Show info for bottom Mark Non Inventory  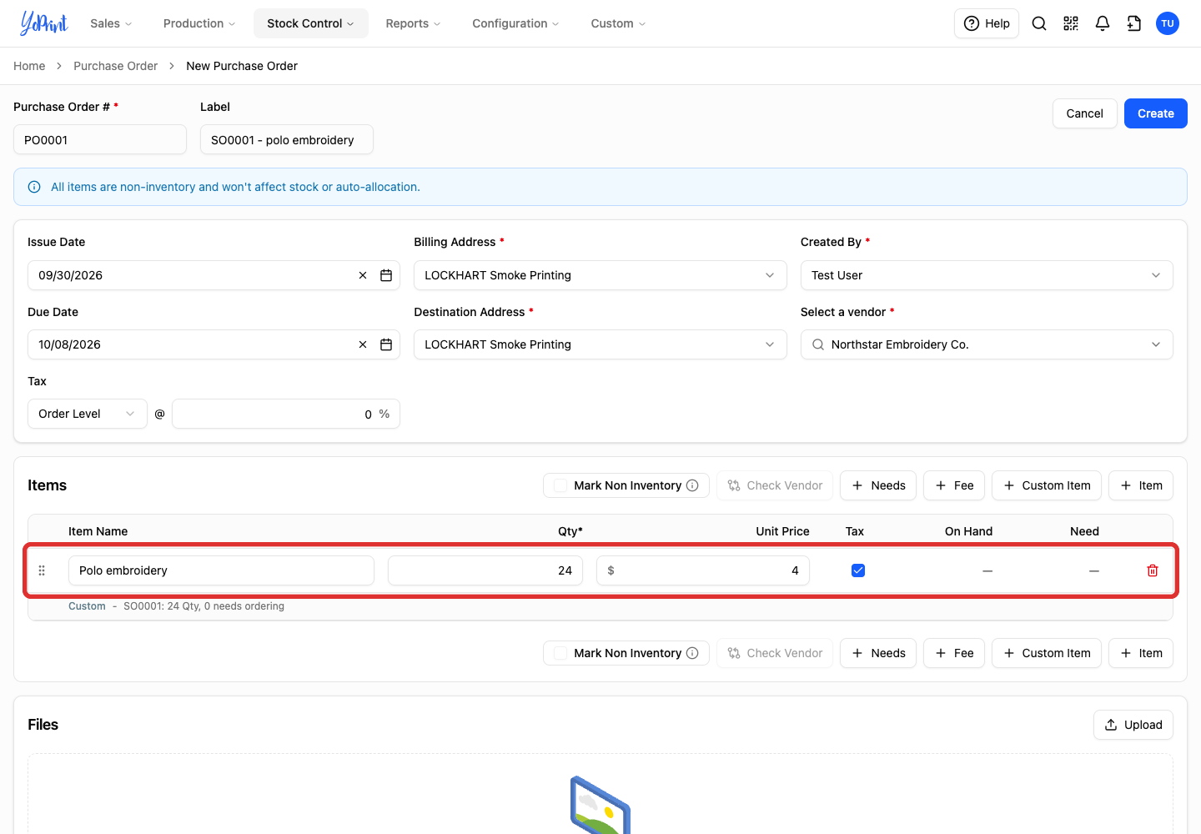(x=692, y=653)
